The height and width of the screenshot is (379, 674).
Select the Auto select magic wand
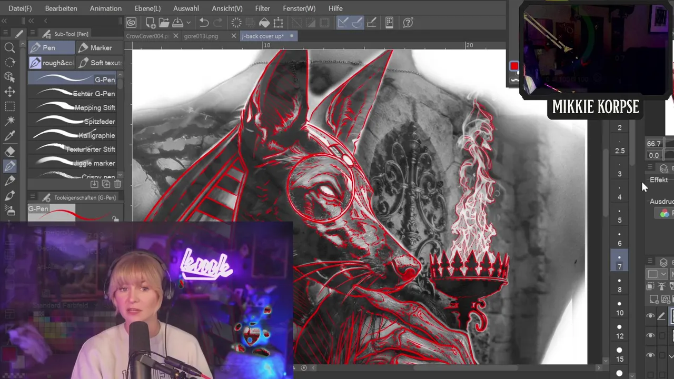9,122
